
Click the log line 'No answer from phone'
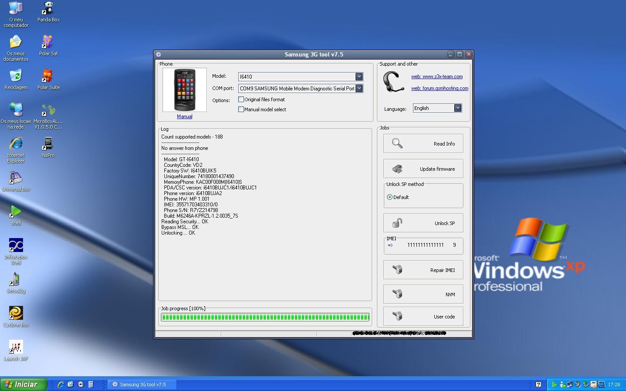pyautogui.click(x=185, y=148)
